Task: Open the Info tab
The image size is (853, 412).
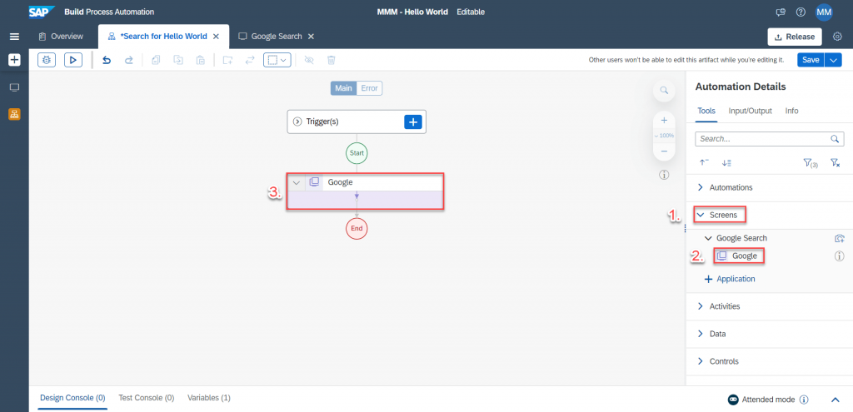Action: coord(791,111)
